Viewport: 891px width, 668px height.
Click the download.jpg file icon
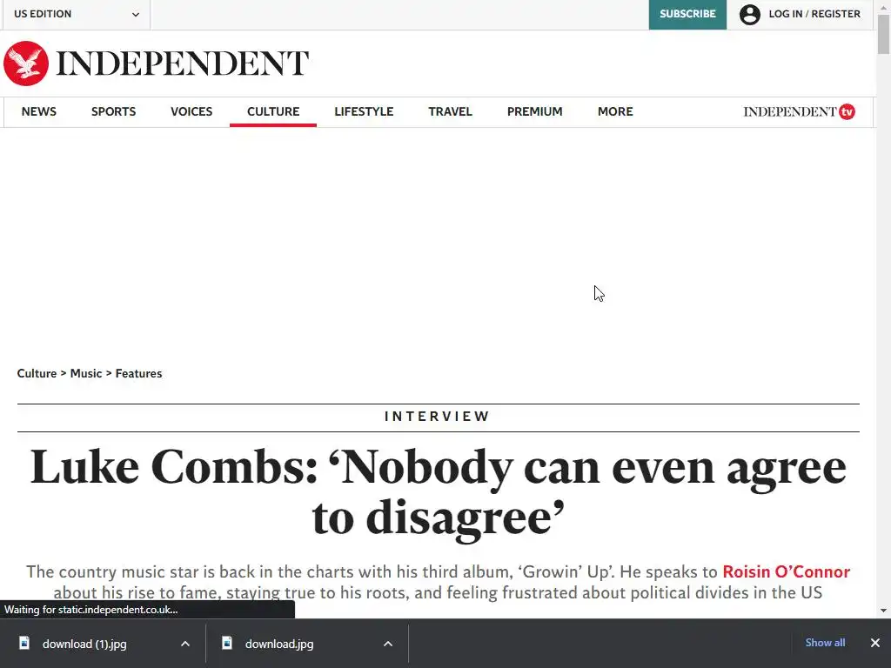[227, 643]
